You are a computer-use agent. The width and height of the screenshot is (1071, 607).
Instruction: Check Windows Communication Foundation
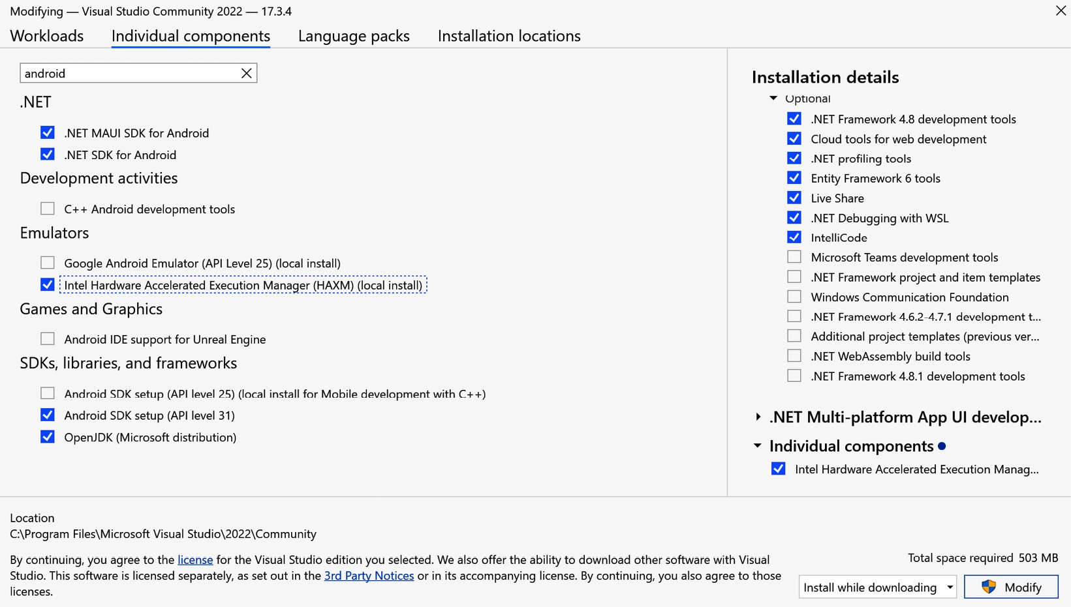click(x=794, y=297)
